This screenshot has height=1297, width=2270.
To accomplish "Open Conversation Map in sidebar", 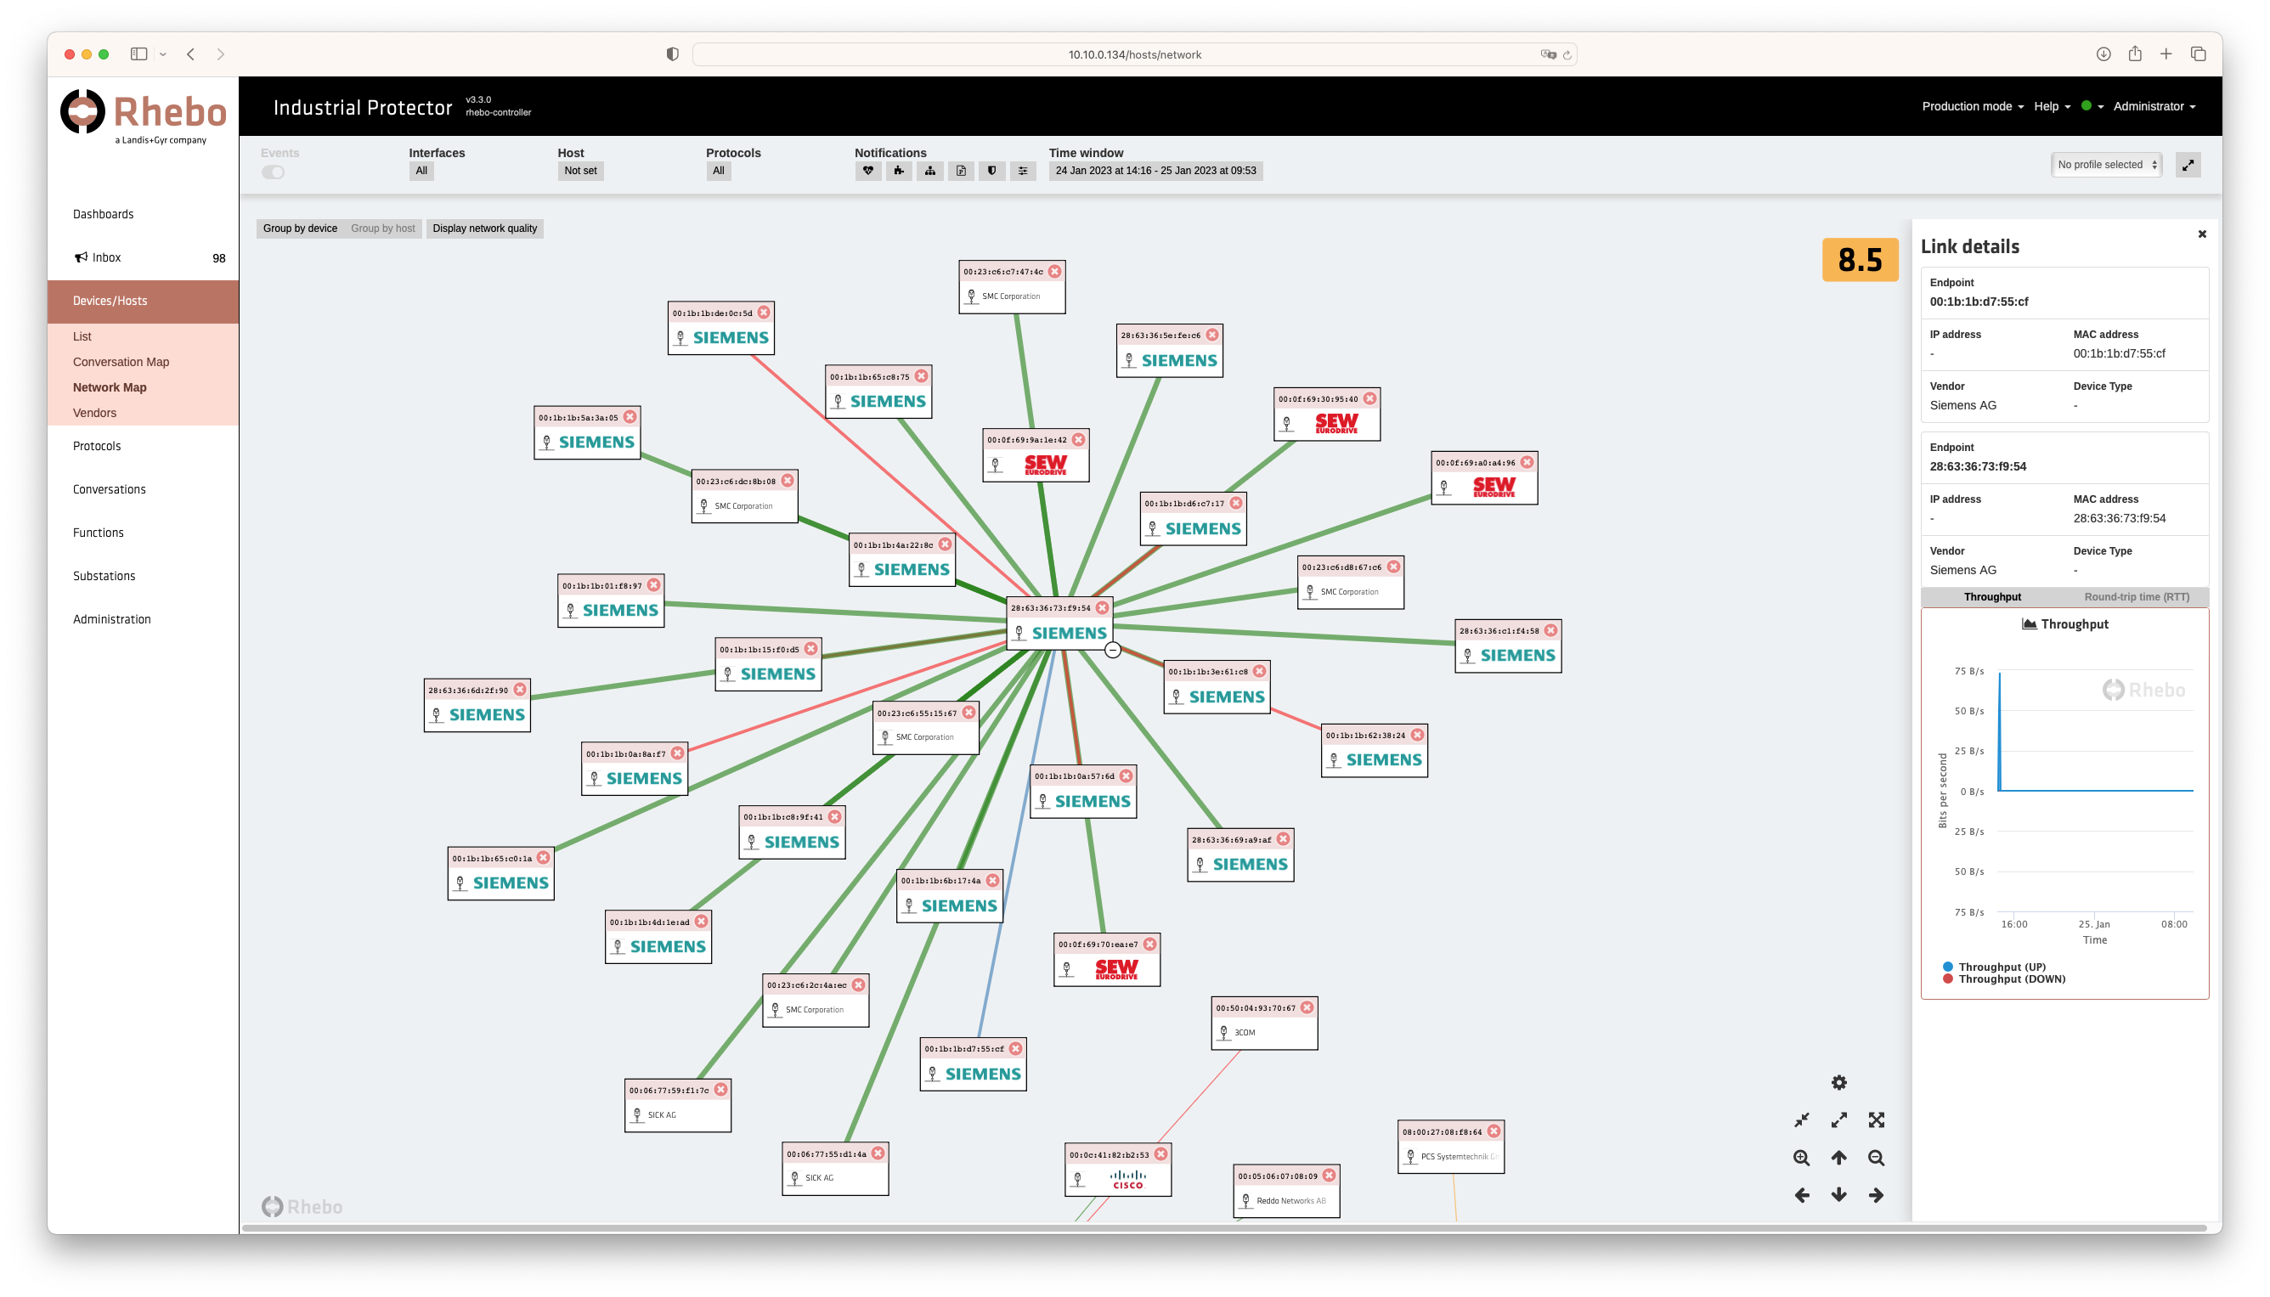I will click(121, 362).
